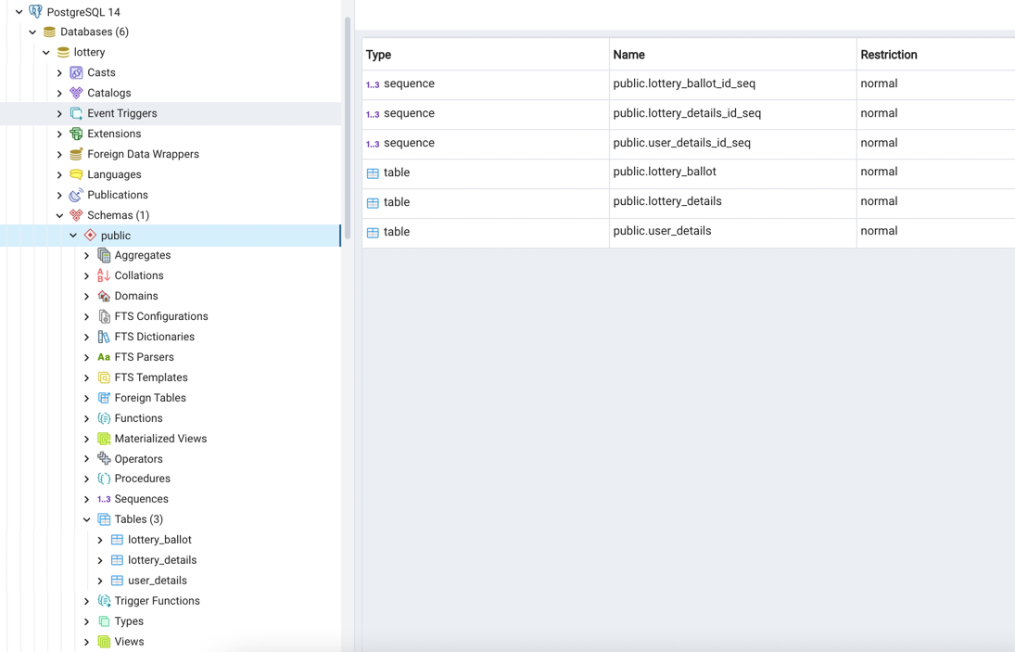
Task: Click the Aggregates icon
Action: click(104, 255)
